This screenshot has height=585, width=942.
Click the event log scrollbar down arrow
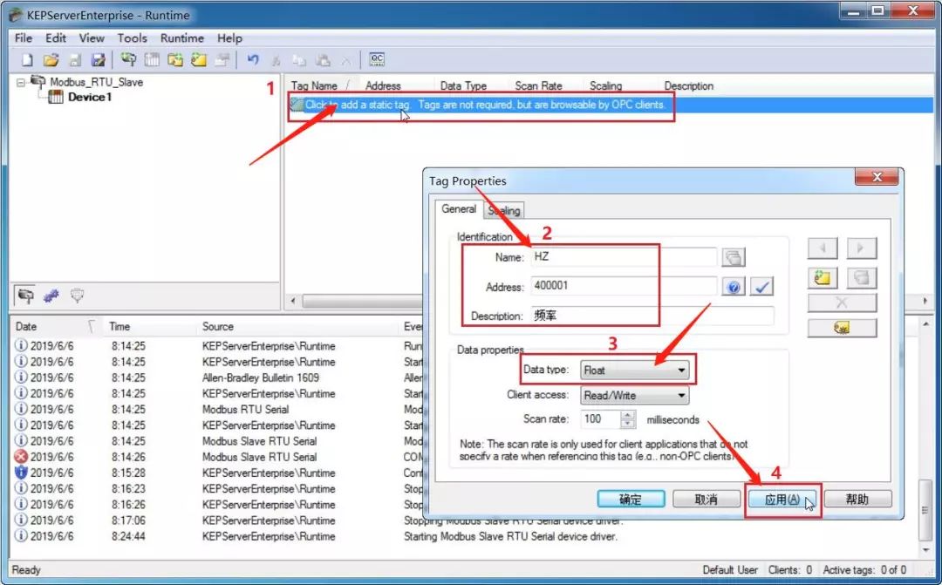925,550
